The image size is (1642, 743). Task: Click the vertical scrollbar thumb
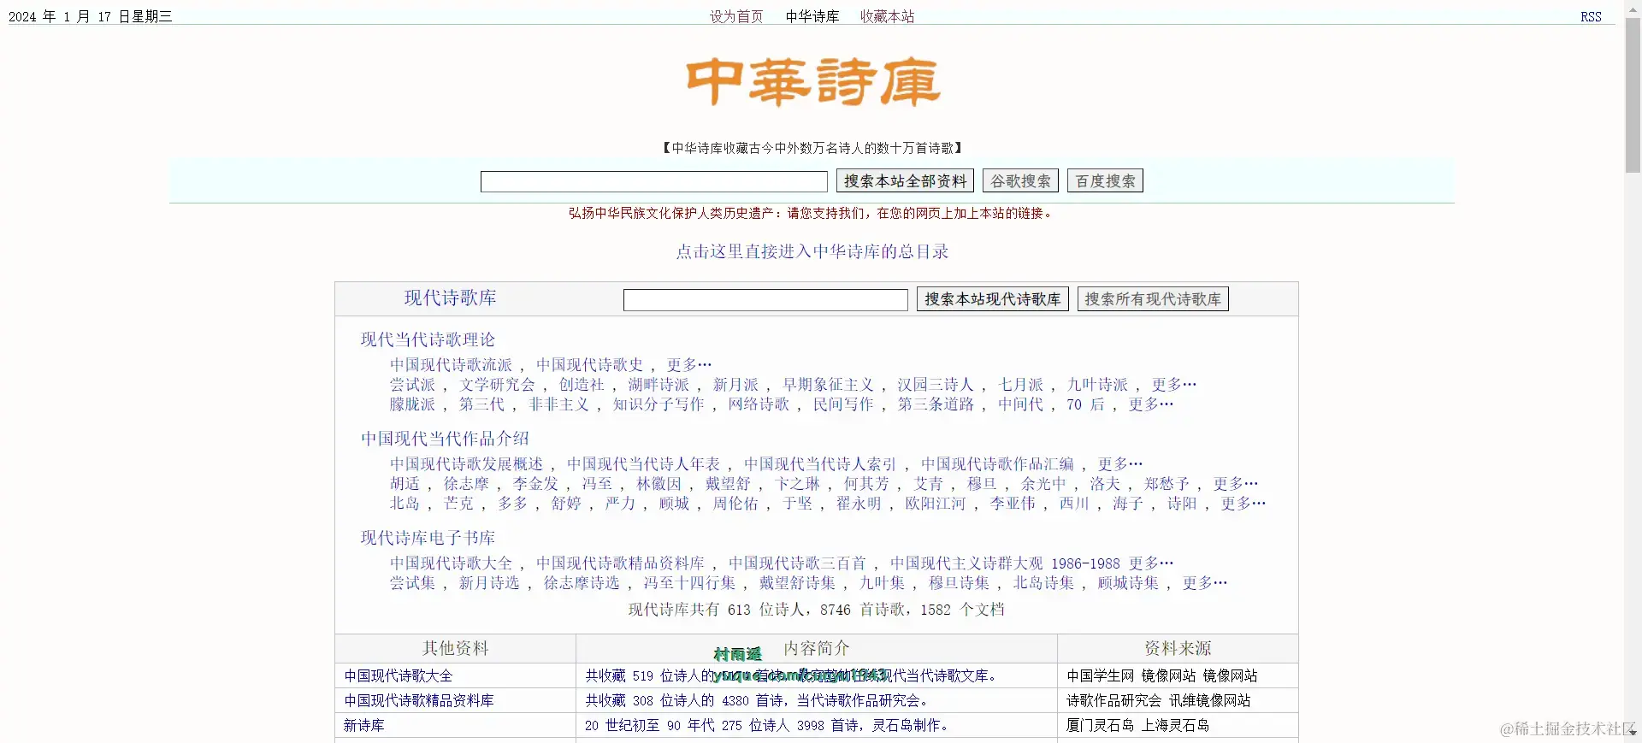pyautogui.click(x=1633, y=96)
